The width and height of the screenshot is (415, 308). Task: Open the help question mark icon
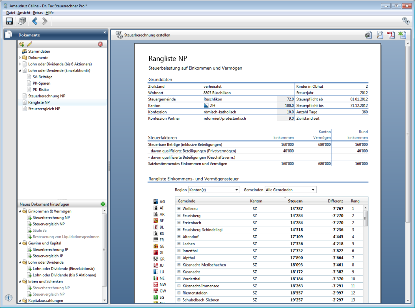pyautogui.click(x=406, y=21)
